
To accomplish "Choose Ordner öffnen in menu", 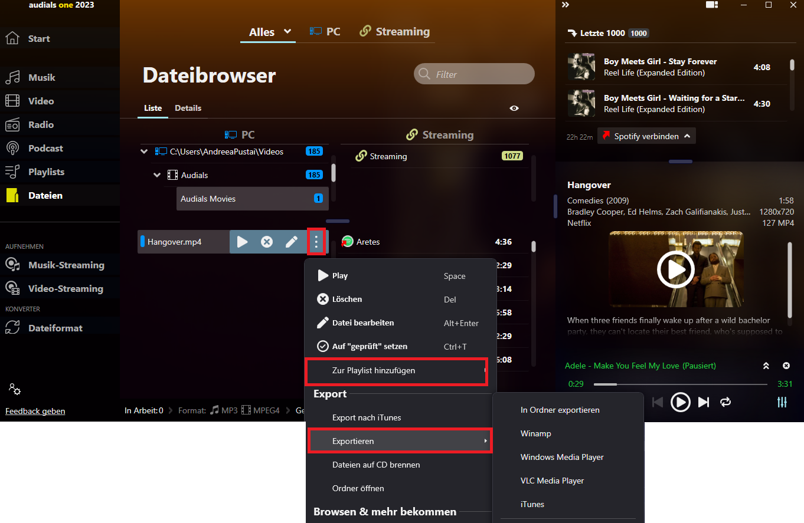I will pos(400,488).
